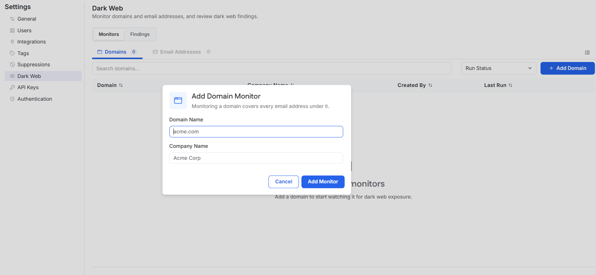This screenshot has width=596, height=275.
Task: Click the Add Domain button
Action: click(567, 68)
